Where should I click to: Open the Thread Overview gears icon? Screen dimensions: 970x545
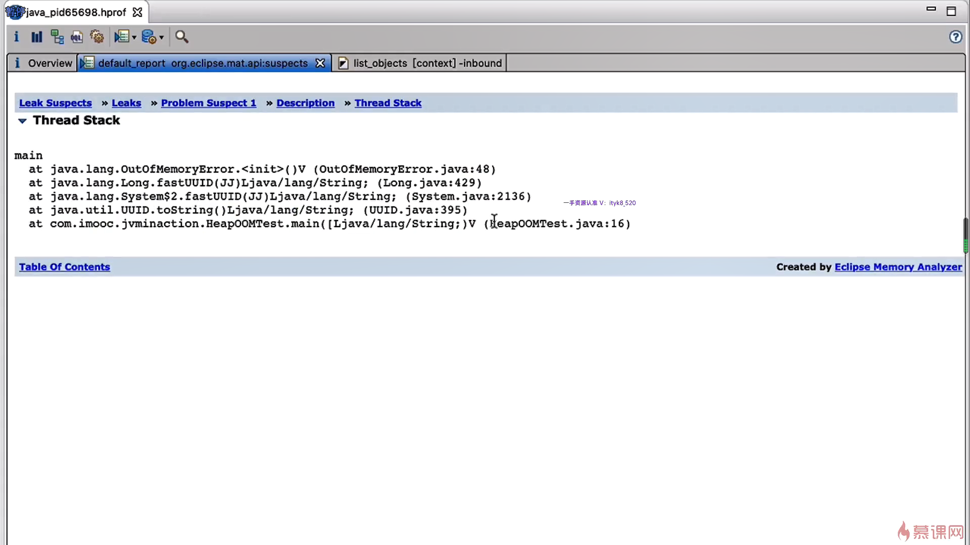[97, 37]
